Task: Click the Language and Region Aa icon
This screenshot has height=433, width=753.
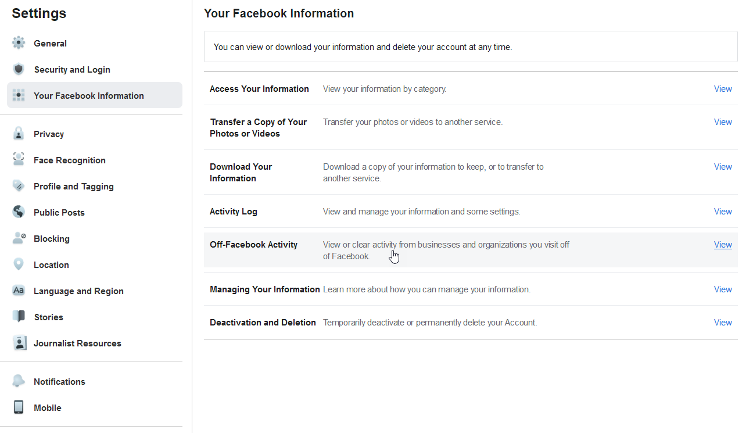Action: (x=19, y=291)
